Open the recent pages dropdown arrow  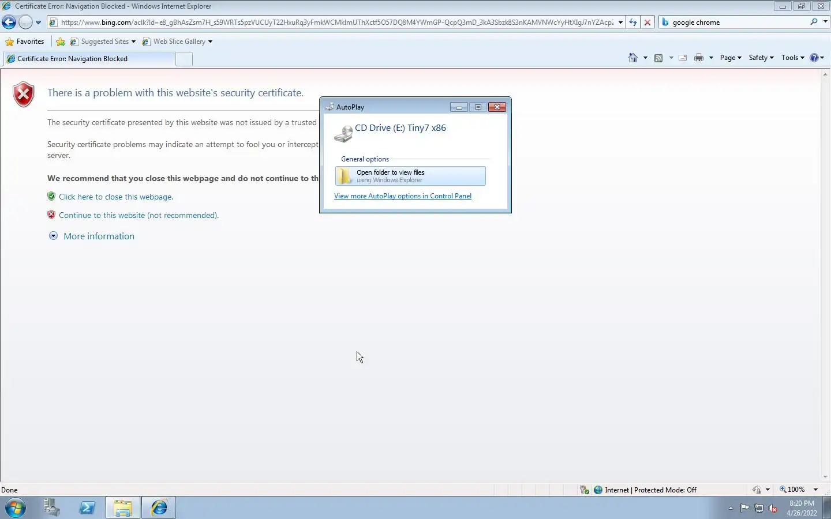(x=38, y=22)
